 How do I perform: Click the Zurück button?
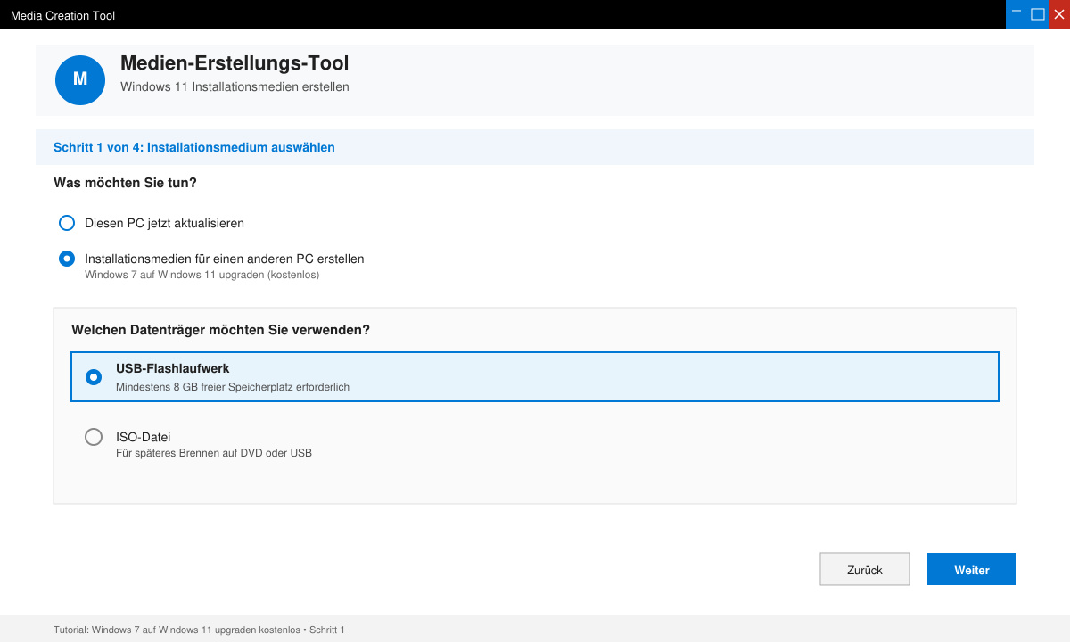[x=865, y=569]
